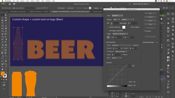This screenshot has width=175, height=98.
Task: Select the Curvature tool
Action: tap(6, 20)
